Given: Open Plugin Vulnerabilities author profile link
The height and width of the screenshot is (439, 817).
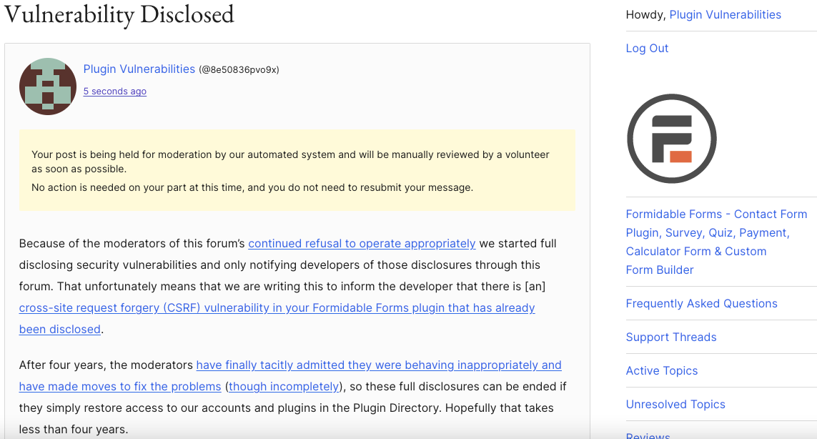Looking at the screenshot, I should click(139, 69).
